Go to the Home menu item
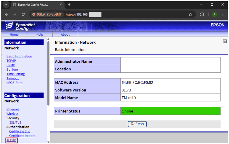Screen dimensions: 229x144 point(14,34)
